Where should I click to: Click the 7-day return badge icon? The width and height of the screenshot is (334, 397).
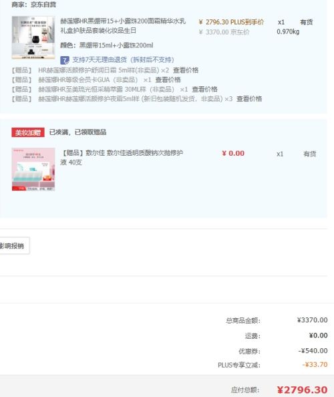(x=65, y=60)
